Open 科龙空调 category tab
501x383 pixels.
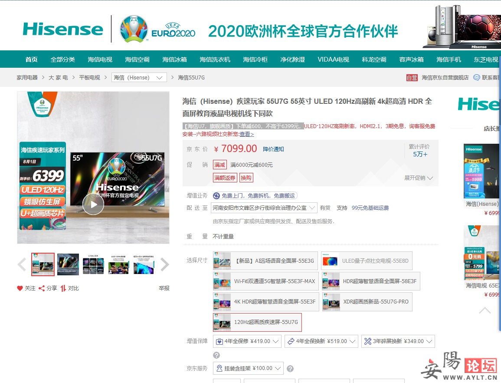coord(374,59)
